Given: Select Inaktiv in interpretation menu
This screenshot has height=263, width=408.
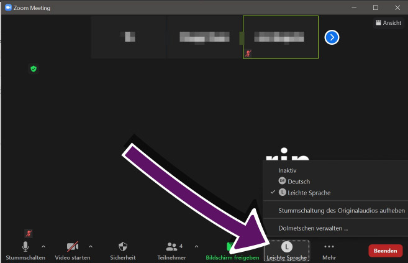Looking at the screenshot, I should tap(288, 170).
